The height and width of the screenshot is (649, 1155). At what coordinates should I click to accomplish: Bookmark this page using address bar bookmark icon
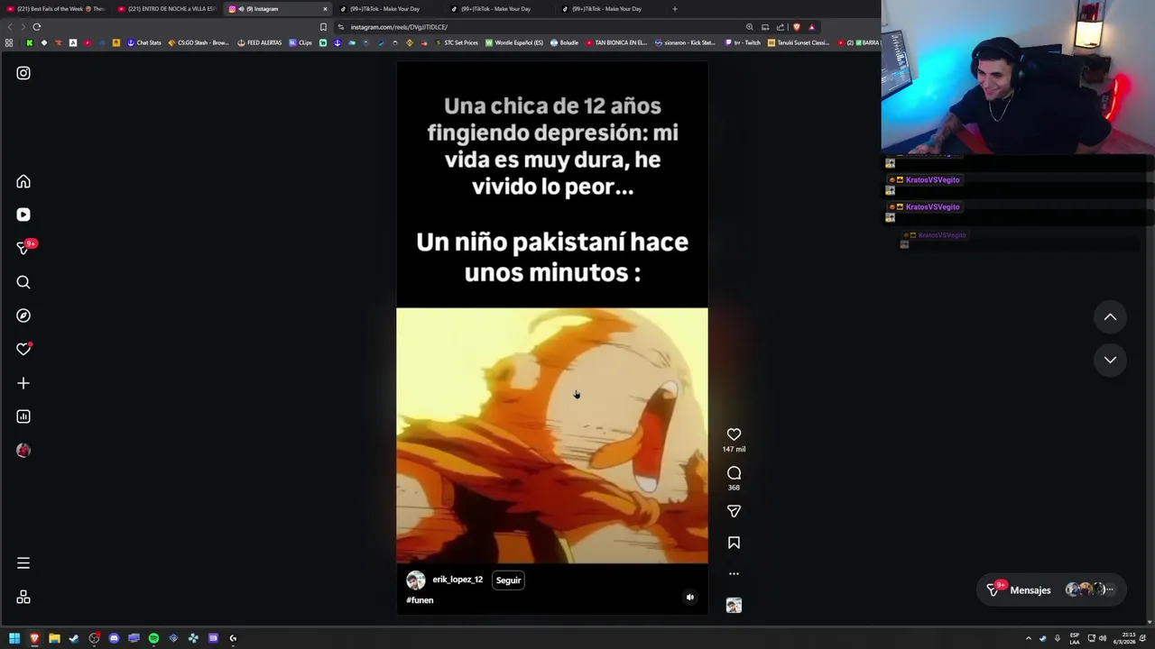click(x=323, y=27)
